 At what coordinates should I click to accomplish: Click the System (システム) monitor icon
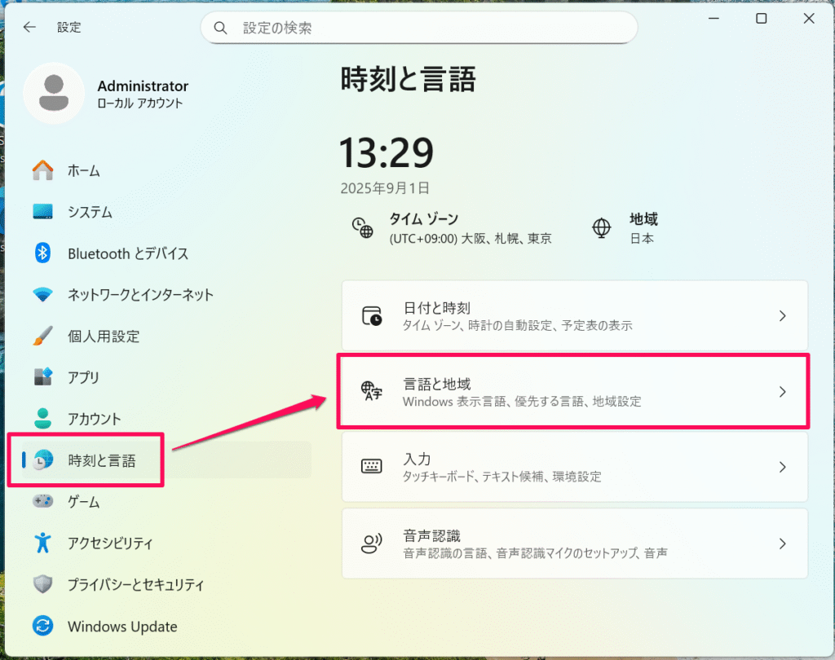click(x=42, y=212)
